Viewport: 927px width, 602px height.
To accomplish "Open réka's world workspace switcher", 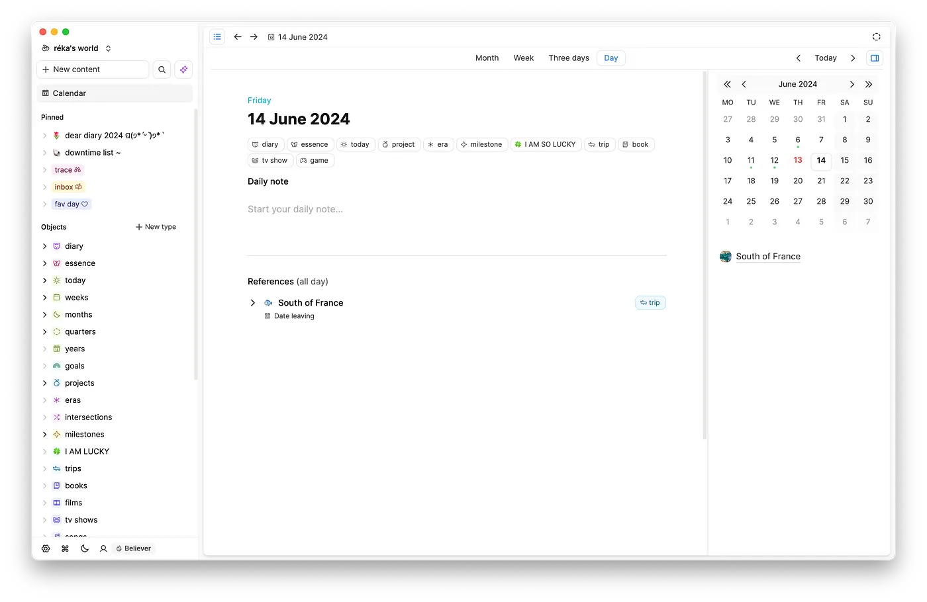I will coord(76,48).
